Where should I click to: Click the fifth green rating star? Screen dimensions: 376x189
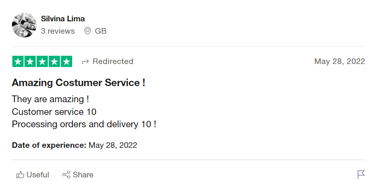point(66,61)
